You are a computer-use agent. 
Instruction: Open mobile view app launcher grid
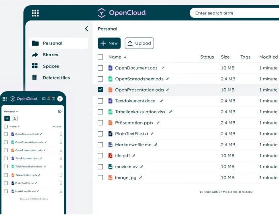tap(5, 99)
